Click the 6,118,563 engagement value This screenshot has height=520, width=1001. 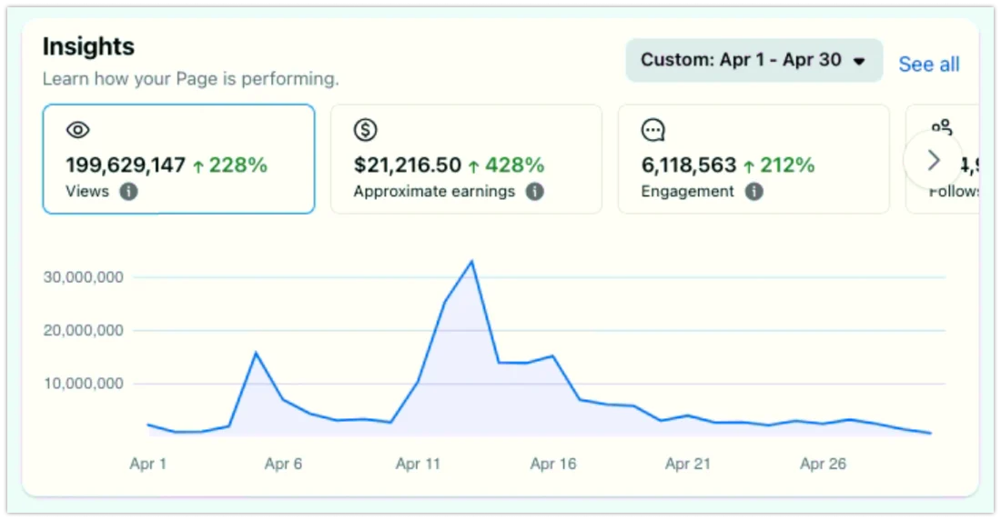[x=689, y=165]
